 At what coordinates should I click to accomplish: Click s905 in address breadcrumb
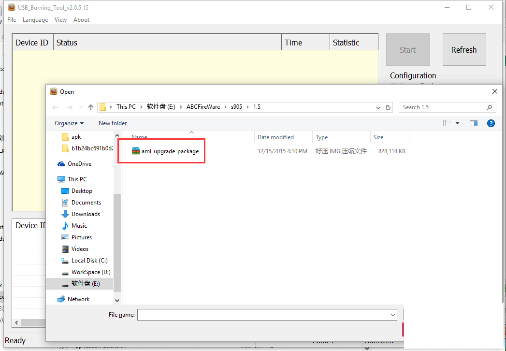coord(236,107)
